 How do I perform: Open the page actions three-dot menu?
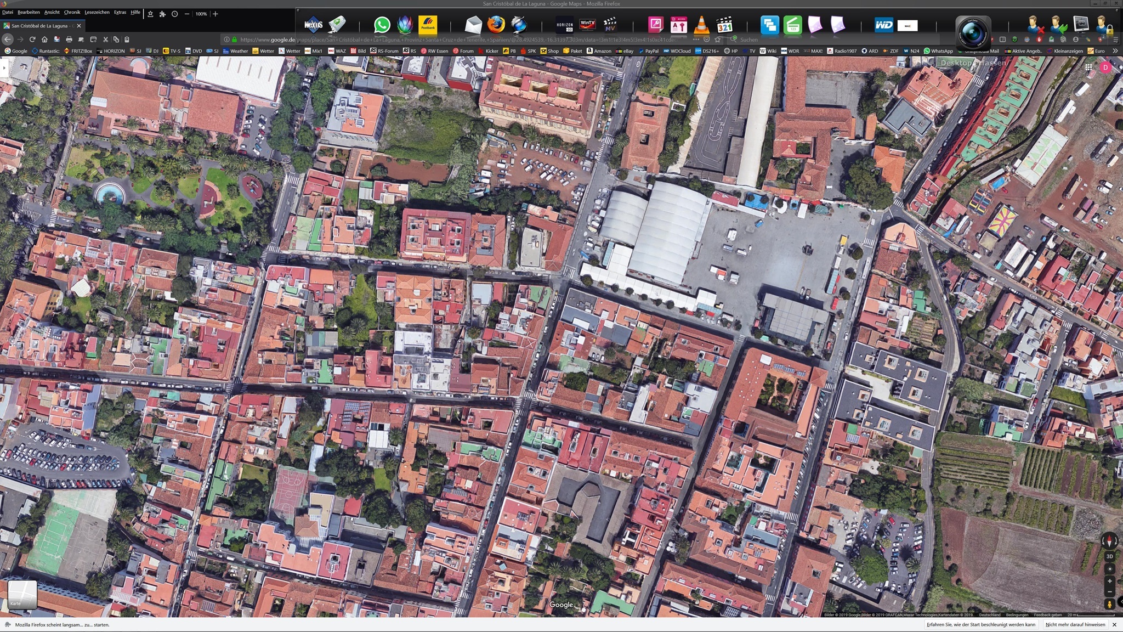click(x=696, y=39)
